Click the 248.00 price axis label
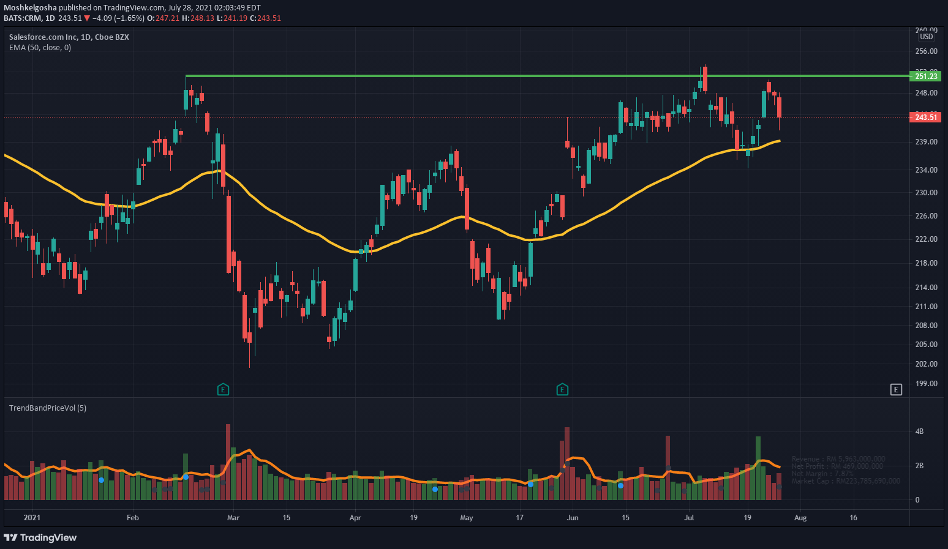948x549 pixels. point(926,93)
